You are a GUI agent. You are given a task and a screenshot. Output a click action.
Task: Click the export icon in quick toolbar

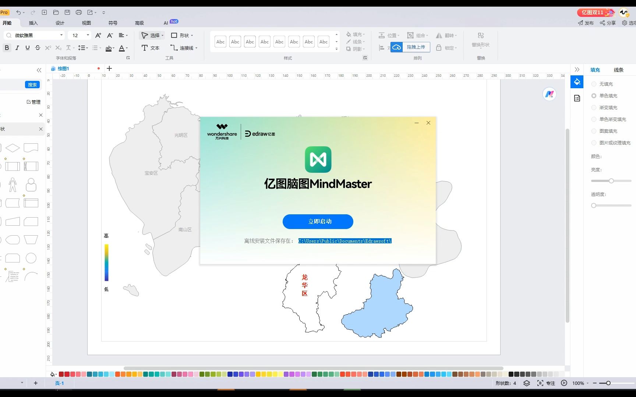point(90,12)
